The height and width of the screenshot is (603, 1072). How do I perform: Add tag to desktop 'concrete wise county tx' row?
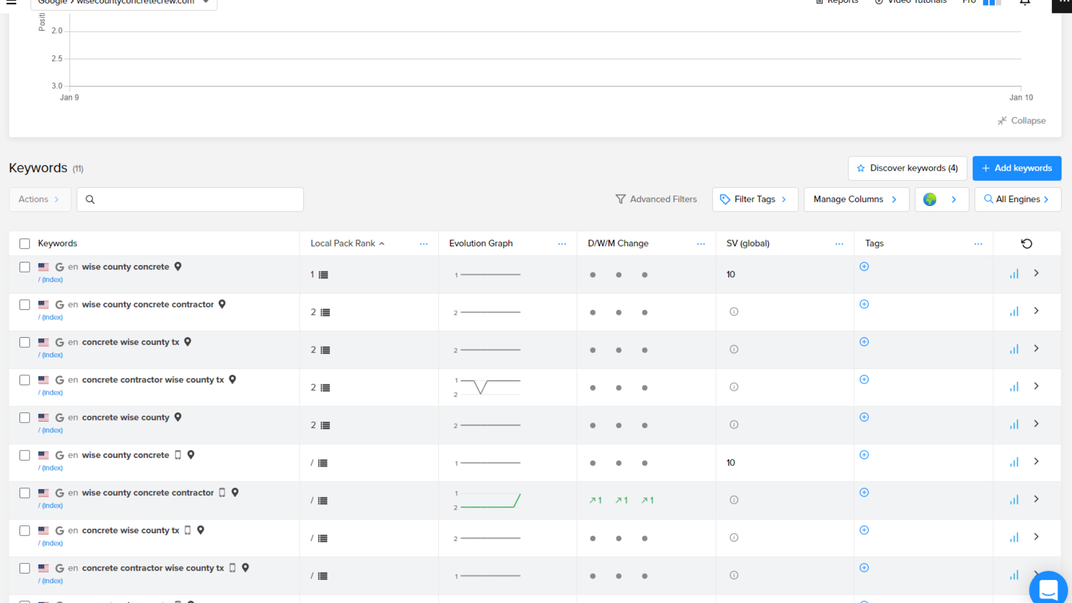point(864,342)
